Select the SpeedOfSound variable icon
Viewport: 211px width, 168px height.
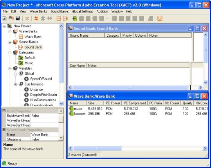click(26, 79)
